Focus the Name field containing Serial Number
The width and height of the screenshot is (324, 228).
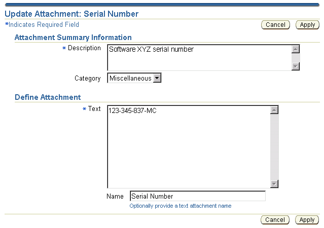click(197, 196)
